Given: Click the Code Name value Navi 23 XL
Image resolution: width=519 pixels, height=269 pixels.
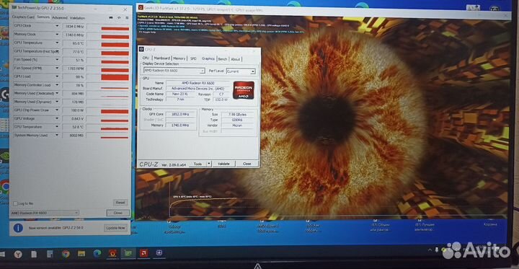Looking at the screenshot, I should coord(179,94).
